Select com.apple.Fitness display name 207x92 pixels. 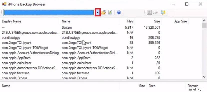(14, 78)
